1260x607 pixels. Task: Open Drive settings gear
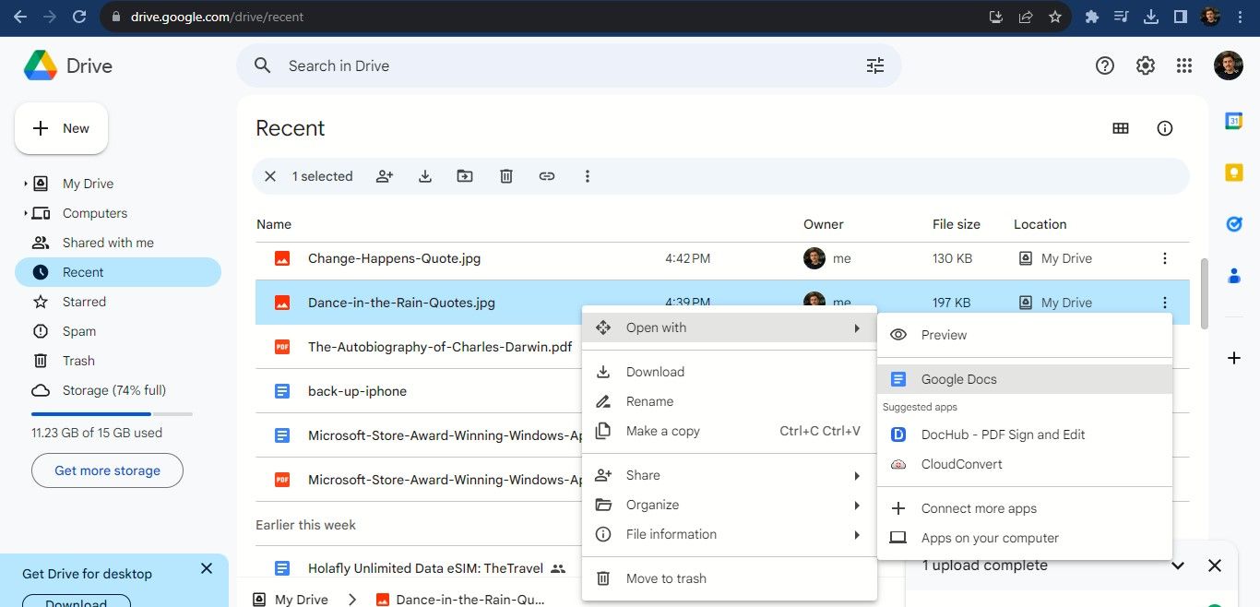(x=1145, y=65)
